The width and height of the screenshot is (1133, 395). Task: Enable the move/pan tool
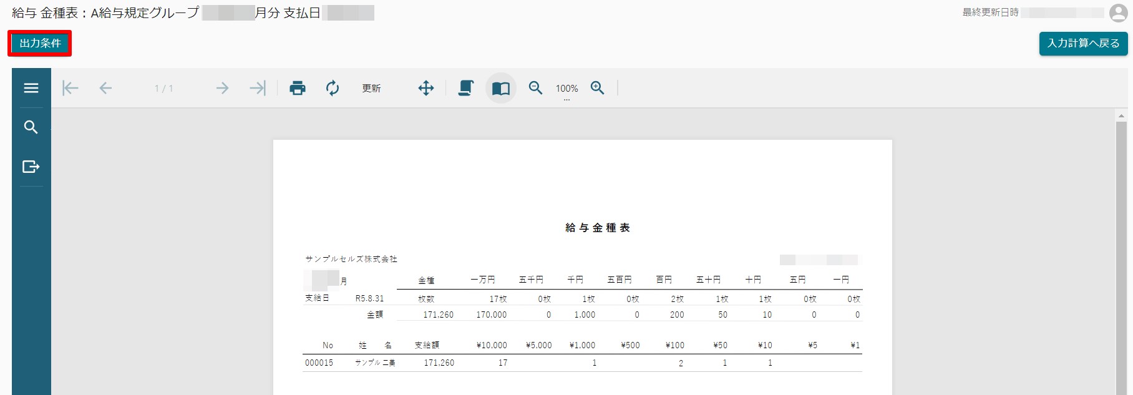426,88
